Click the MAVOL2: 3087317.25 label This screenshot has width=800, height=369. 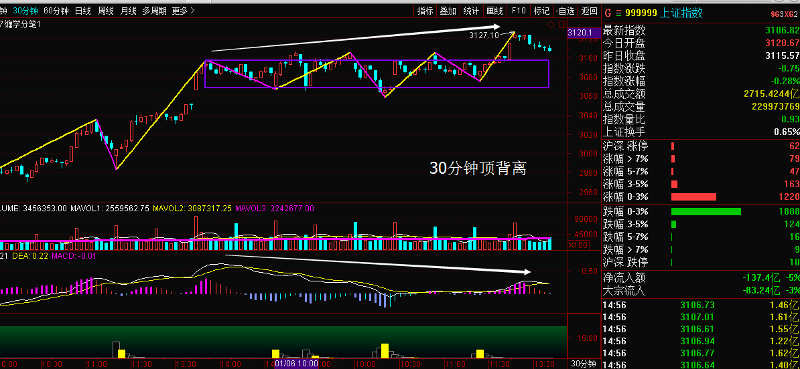click(193, 208)
